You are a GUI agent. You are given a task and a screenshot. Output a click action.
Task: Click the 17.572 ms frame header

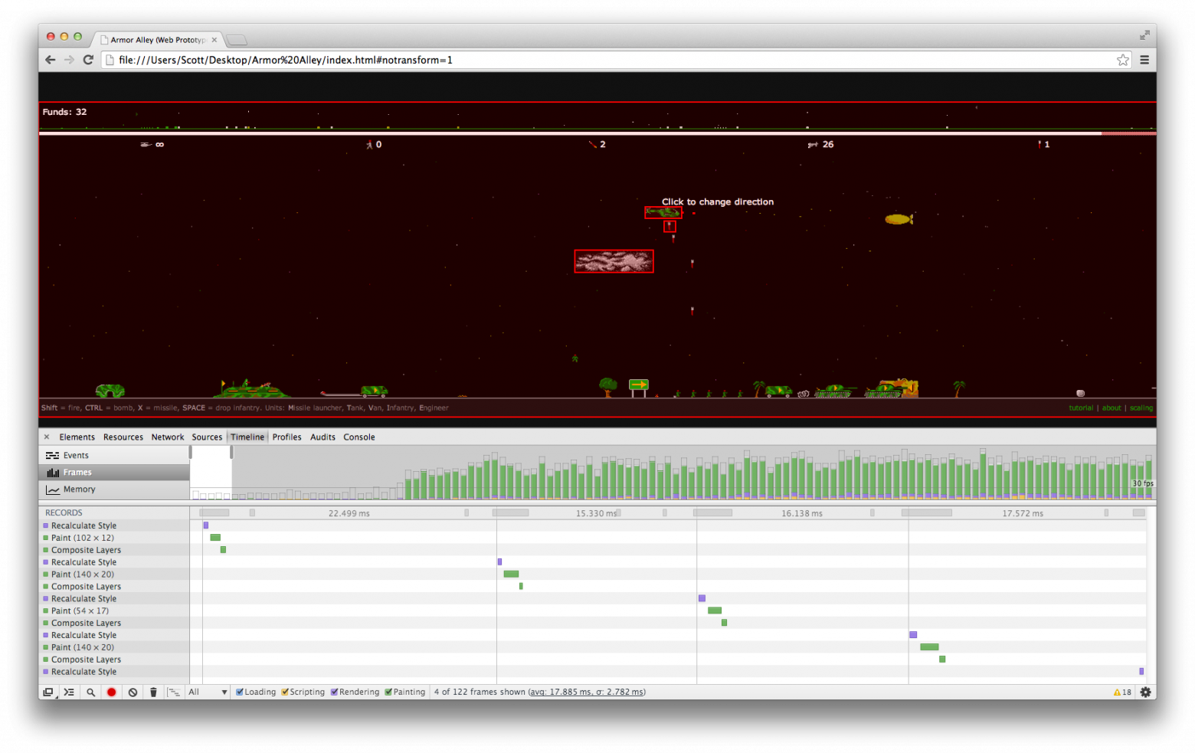1023,513
